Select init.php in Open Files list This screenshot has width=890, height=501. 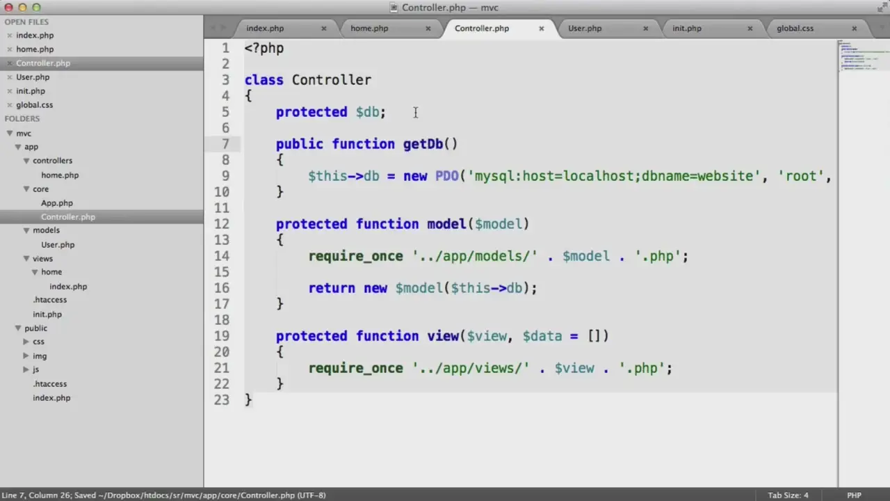[31, 91]
